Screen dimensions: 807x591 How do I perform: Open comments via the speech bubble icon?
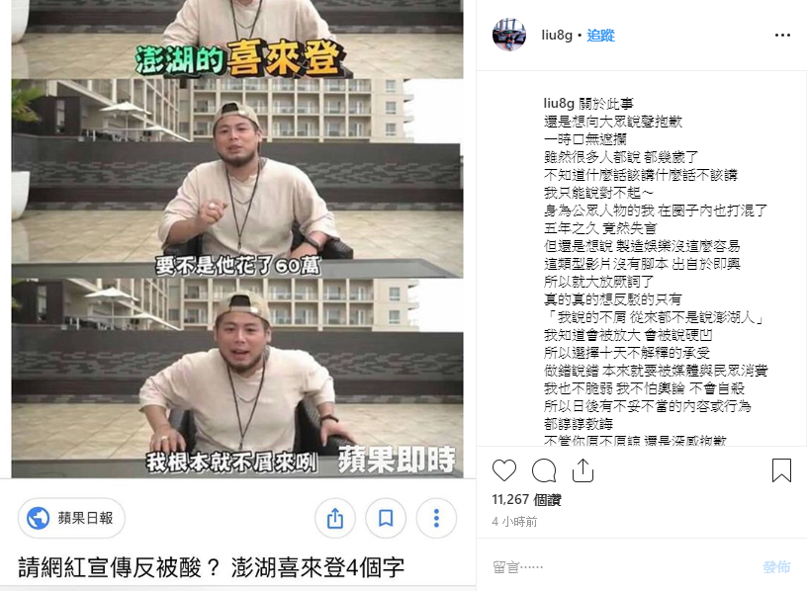point(544,470)
